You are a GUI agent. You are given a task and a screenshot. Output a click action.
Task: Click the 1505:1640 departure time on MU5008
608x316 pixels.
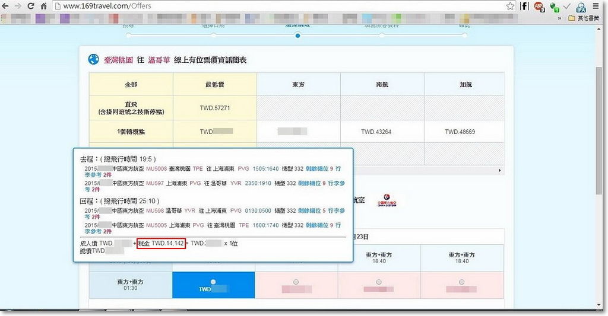[265, 169]
